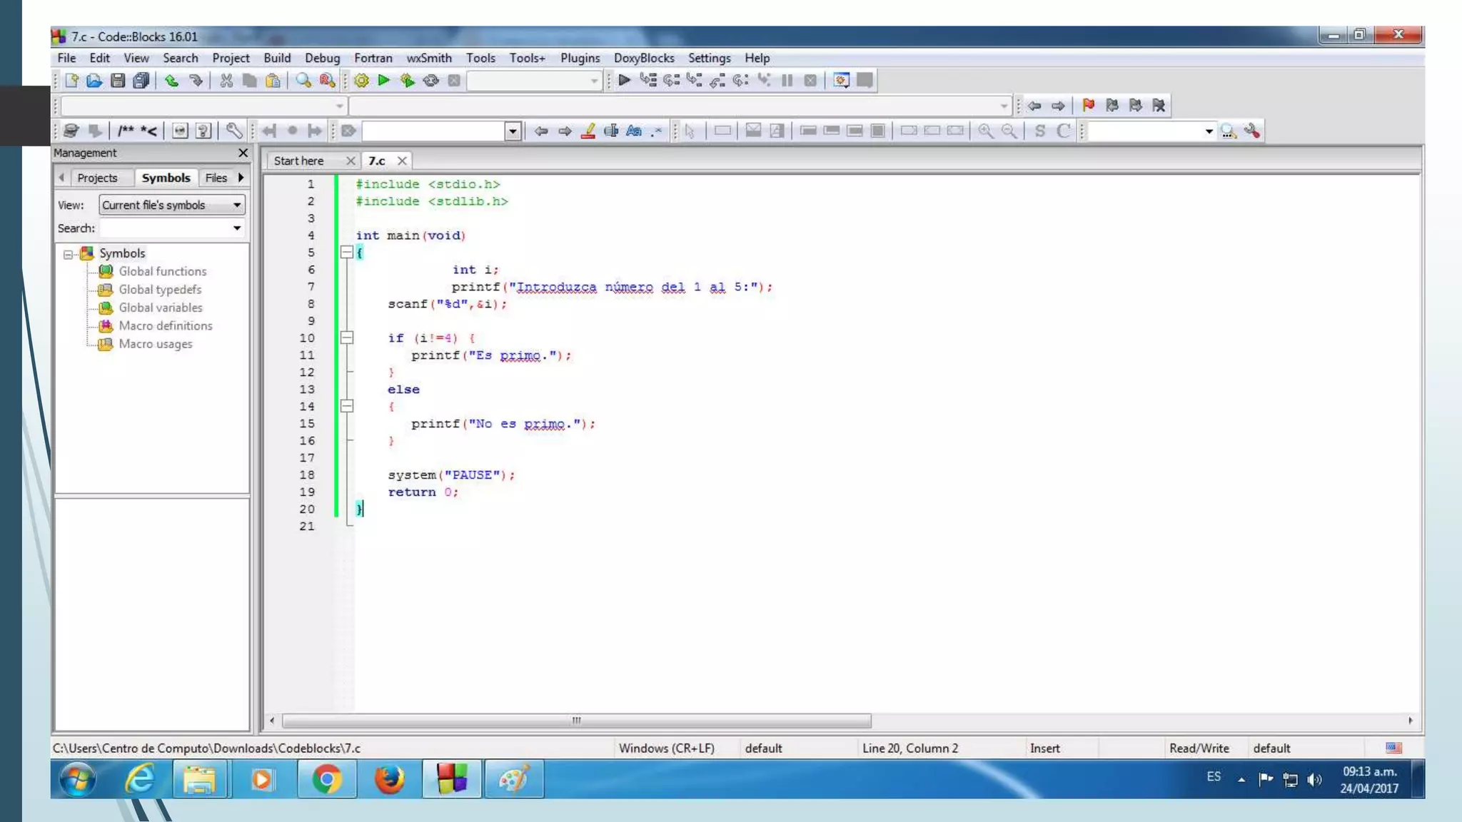Collapse the main function fold at line 5
Viewport: 1462px width, 822px height.
[347, 252]
